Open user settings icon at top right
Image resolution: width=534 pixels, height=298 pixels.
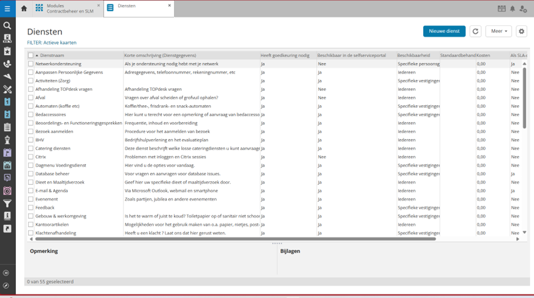click(523, 9)
